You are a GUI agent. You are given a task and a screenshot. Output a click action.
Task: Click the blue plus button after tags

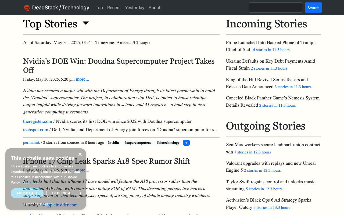186,143
